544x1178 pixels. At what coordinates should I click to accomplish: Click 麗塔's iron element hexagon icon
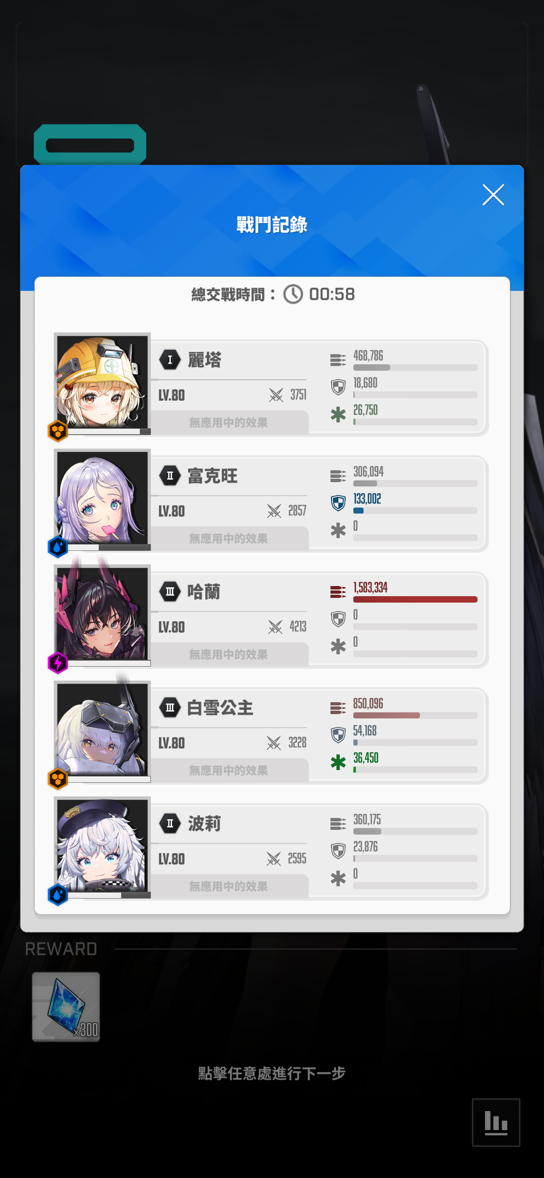click(58, 431)
